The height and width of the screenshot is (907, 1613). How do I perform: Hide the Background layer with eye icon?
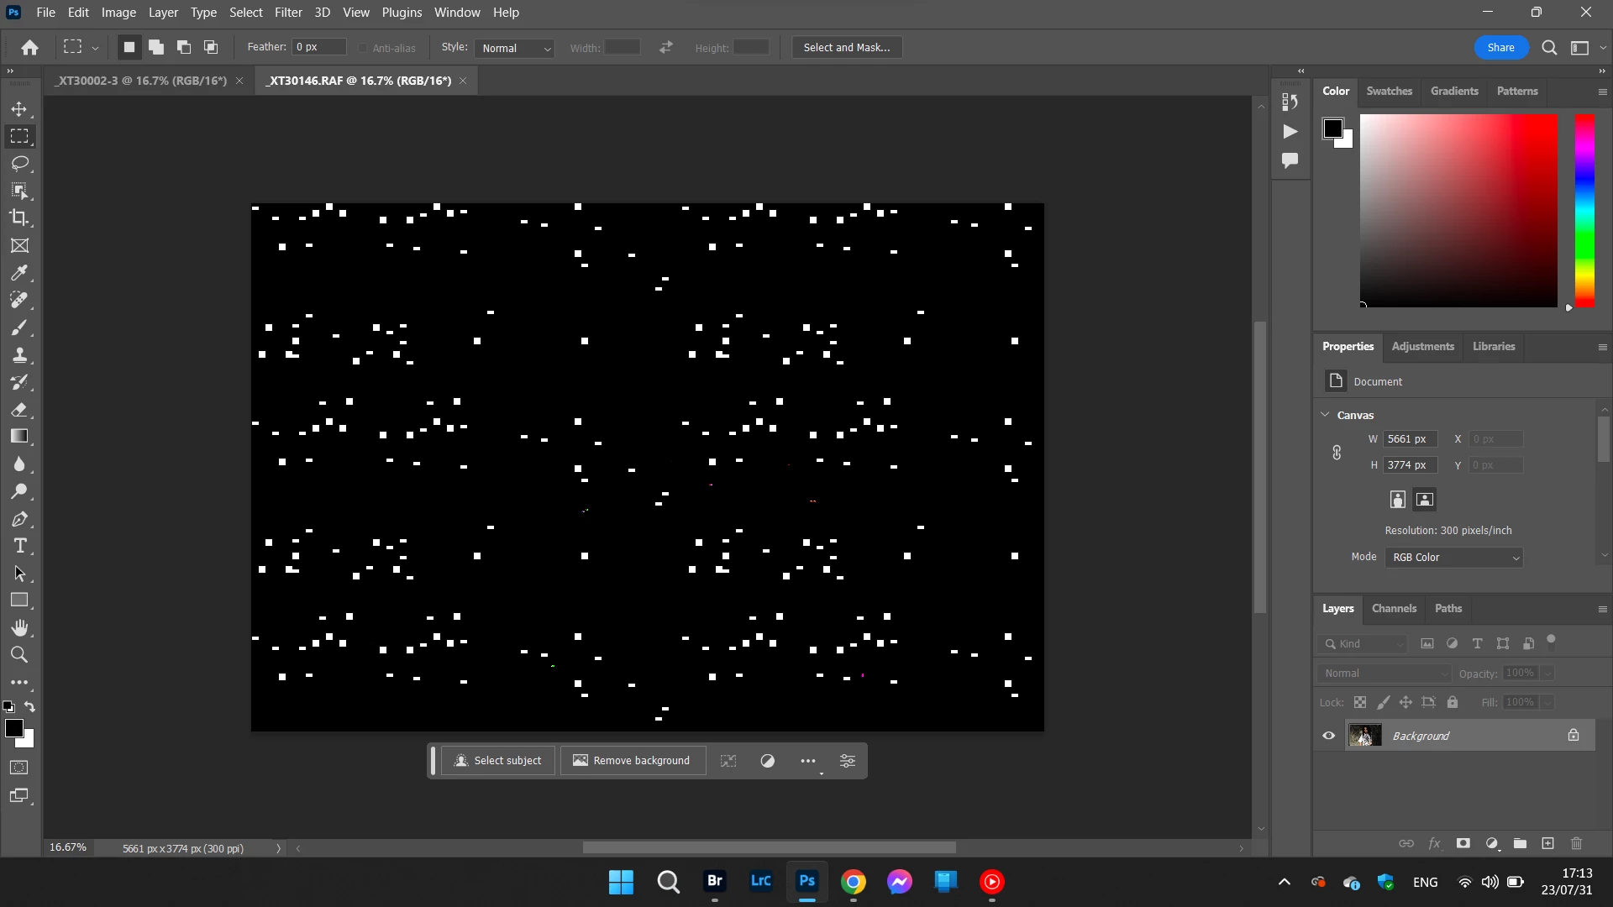click(x=1329, y=736)
